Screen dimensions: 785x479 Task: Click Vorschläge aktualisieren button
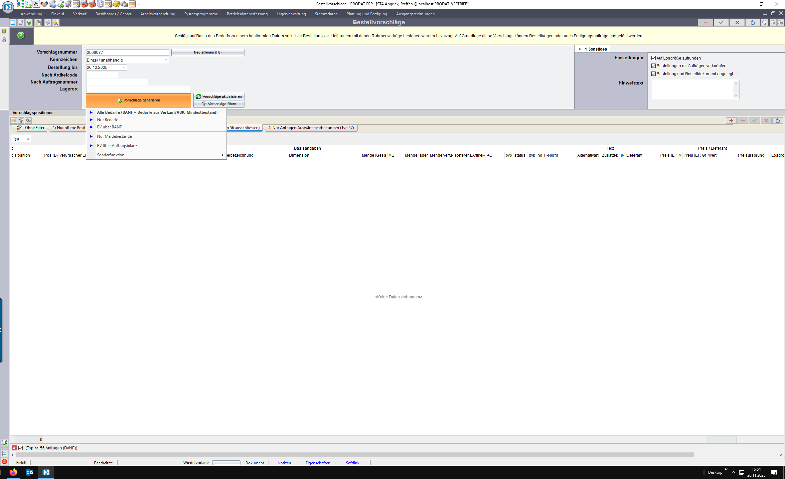(x=219, y=96)
